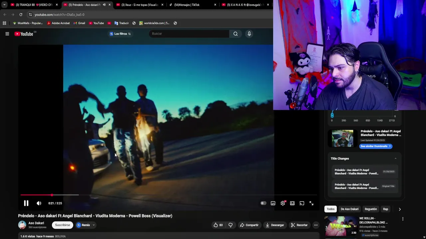
Task: Toggle the autoplay switch in the player
Action: (263, 203)
